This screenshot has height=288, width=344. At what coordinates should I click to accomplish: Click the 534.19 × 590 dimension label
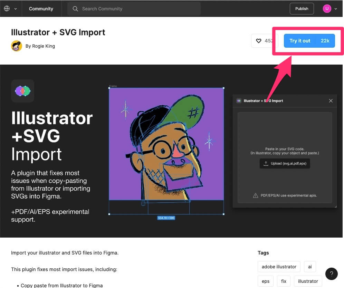pos(166,218)
